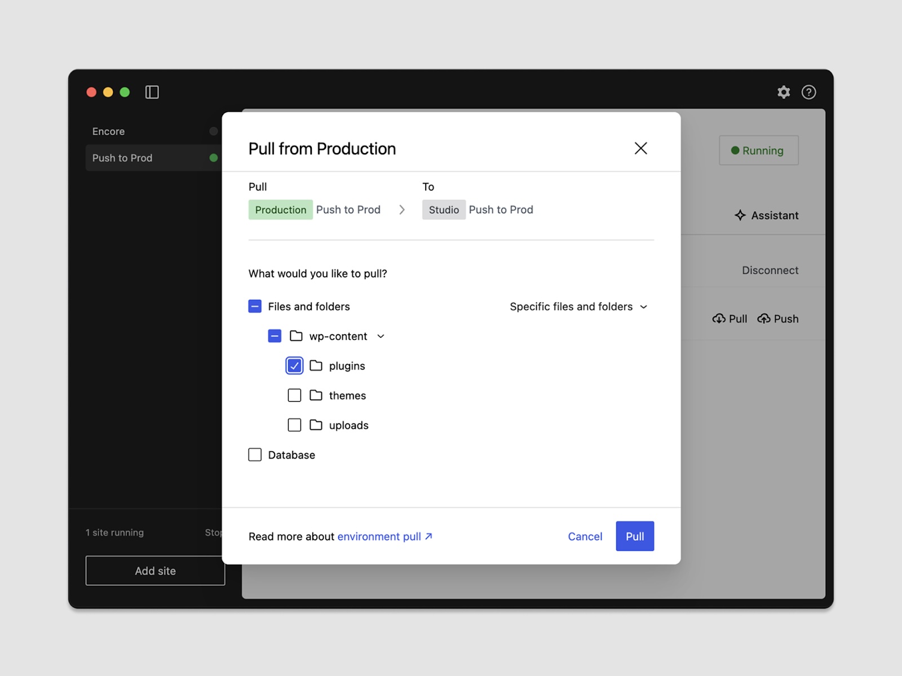This screenshot has height=676, width=902.
Task: Check the uploads checkbox
Action: coord(294,425)
